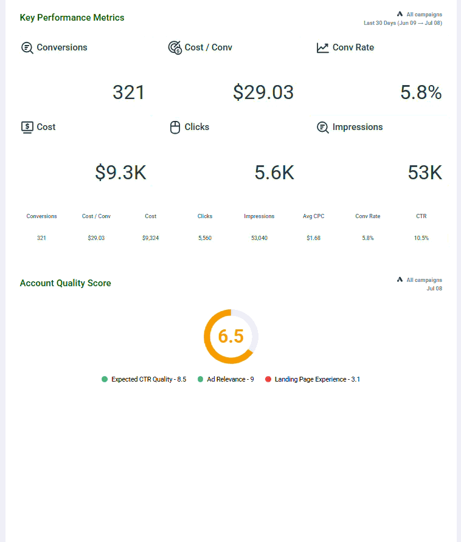Image resolution: width=461 pixels, height=542 pixels.
Task: Click the 6.5 quality score donut gauge
Action: [231, 337]
